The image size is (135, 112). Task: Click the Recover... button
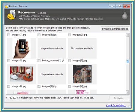pyautogui.click(x=119, y=98)
